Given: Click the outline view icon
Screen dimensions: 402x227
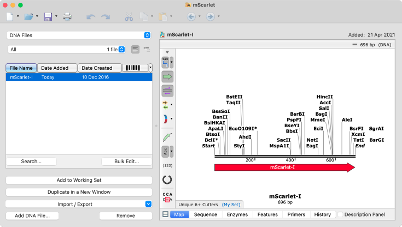Looking at the screenshot, I should [147, 49].
